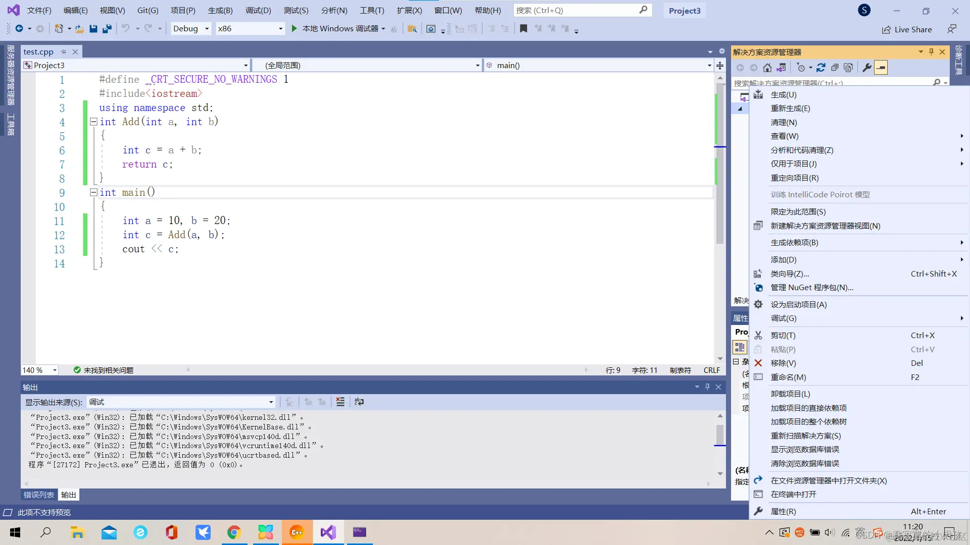Click Live Share button

(907, 29)
